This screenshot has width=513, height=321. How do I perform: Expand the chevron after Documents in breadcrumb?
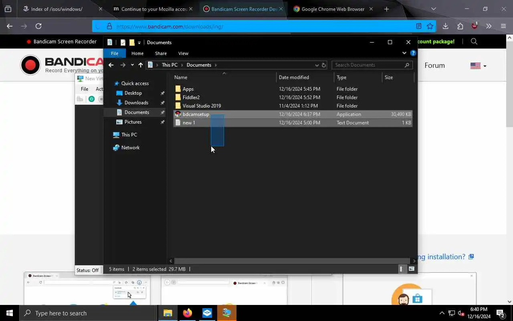[x=216, y=65]
